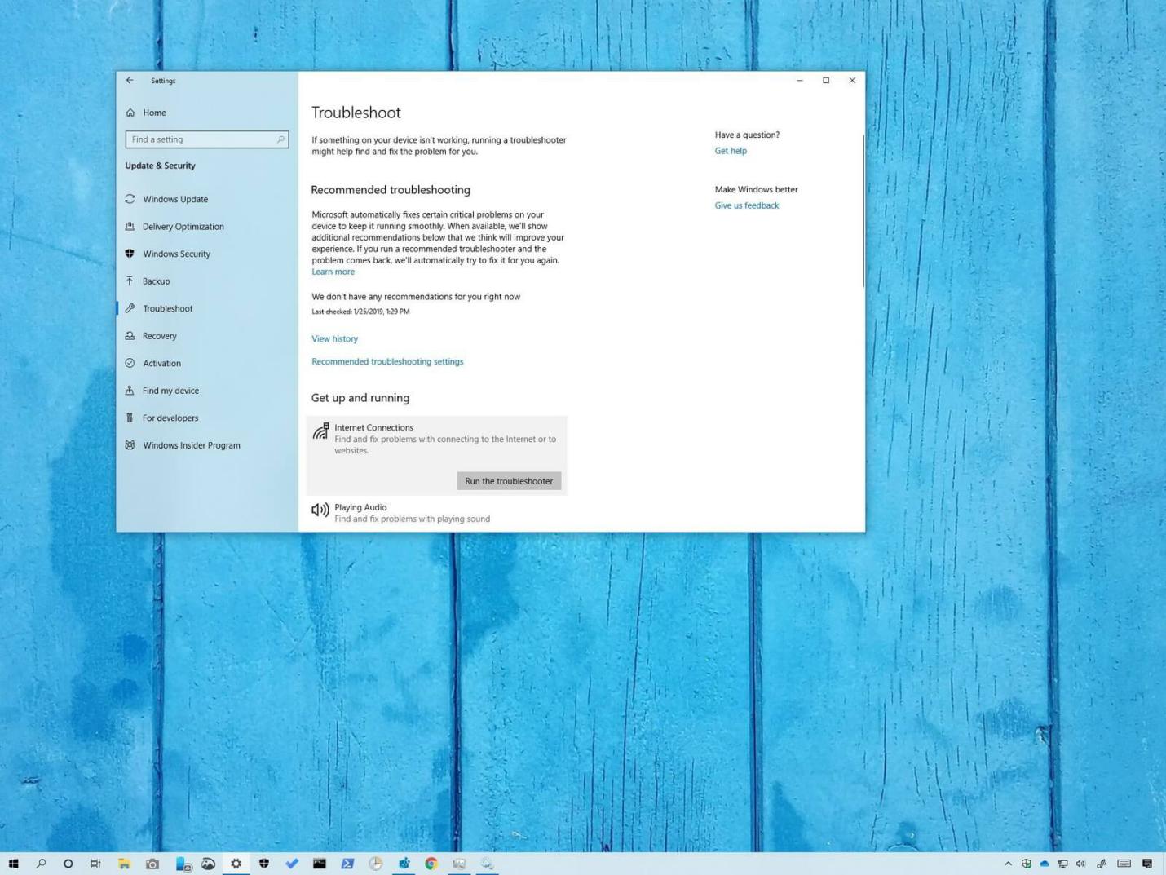Open Command Prompt from taskbar

coord(320,864)
